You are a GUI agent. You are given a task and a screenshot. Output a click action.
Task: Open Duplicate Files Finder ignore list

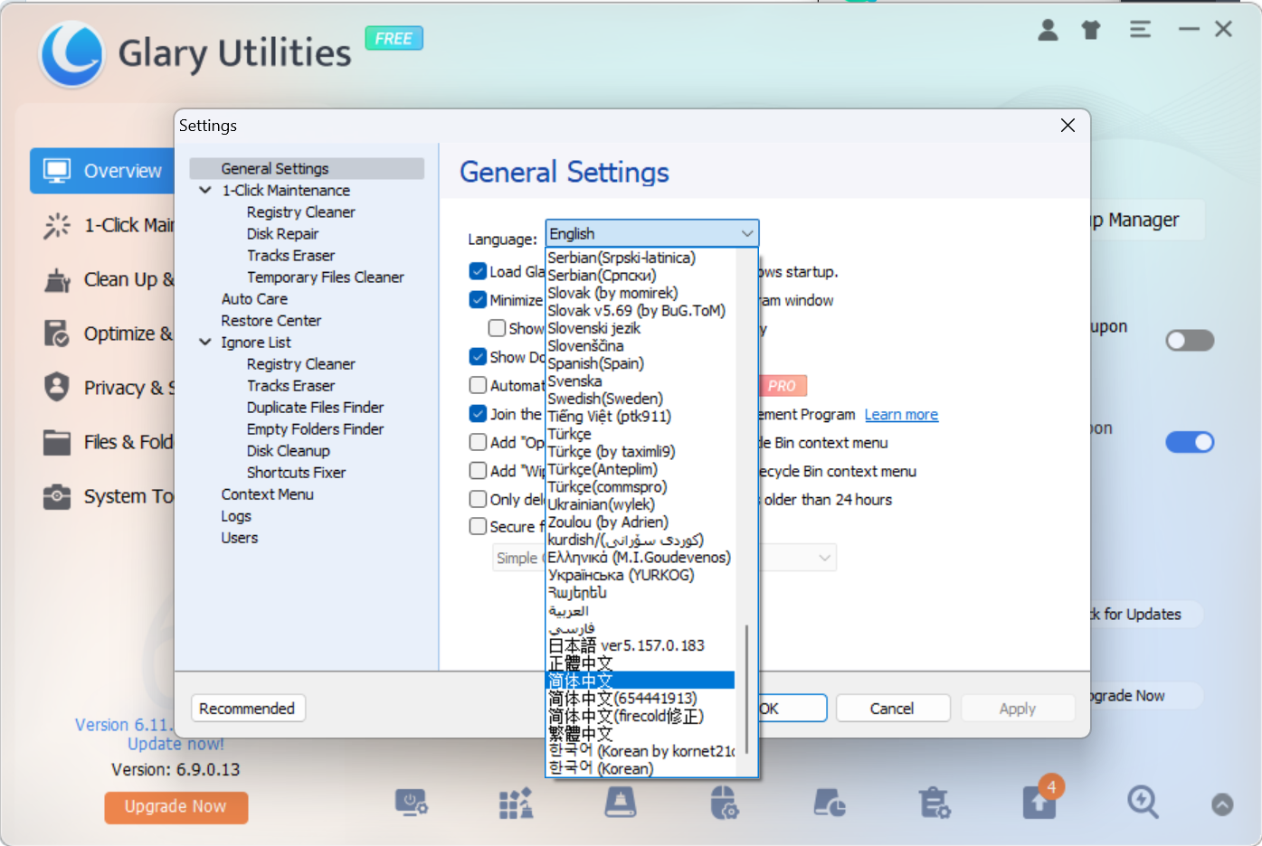click(x=315, y=408)
